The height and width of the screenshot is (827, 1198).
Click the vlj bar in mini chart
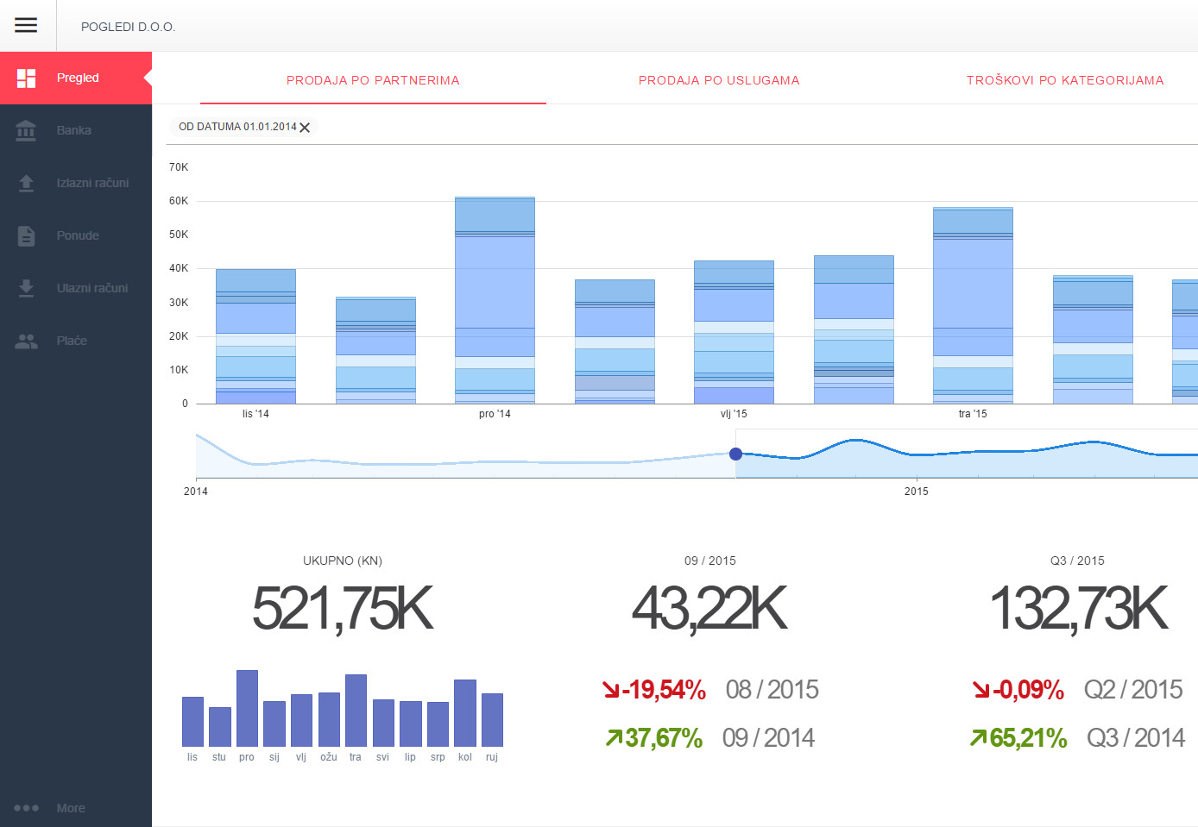click(x=301, y=720)
